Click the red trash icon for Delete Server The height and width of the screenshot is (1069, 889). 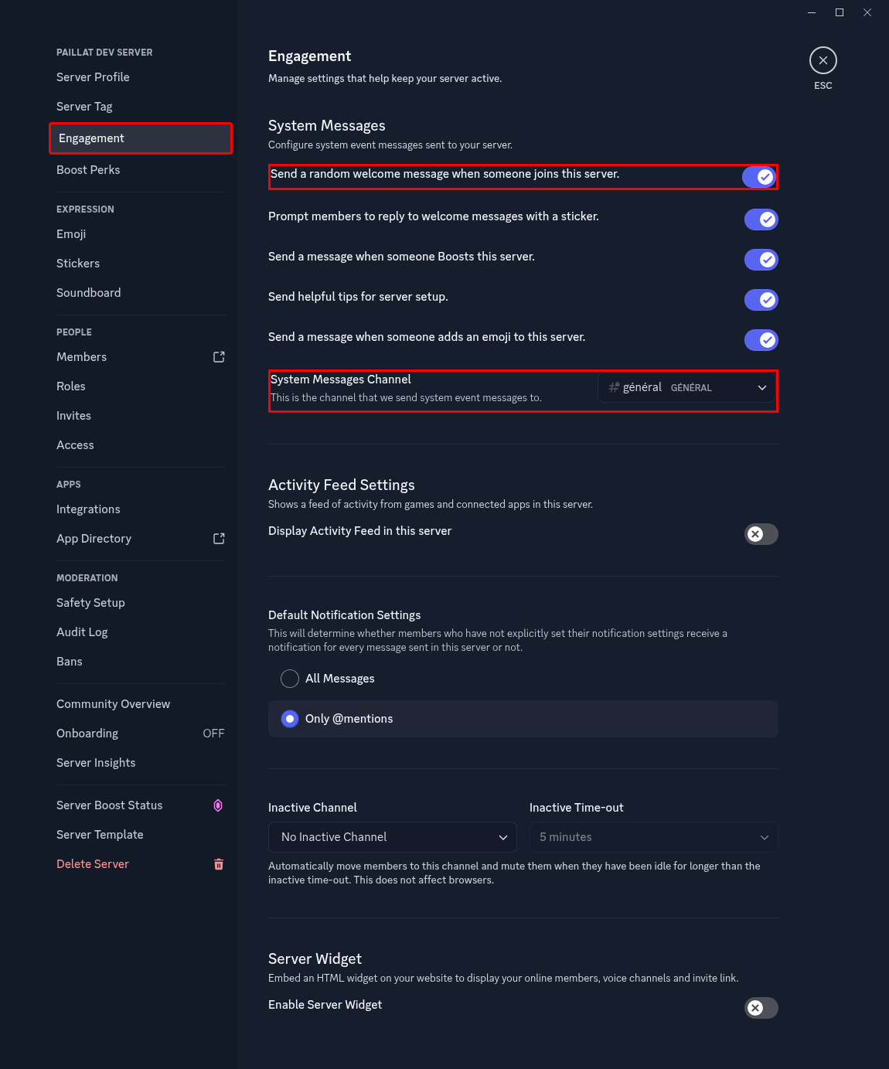[x=219, y=864]
